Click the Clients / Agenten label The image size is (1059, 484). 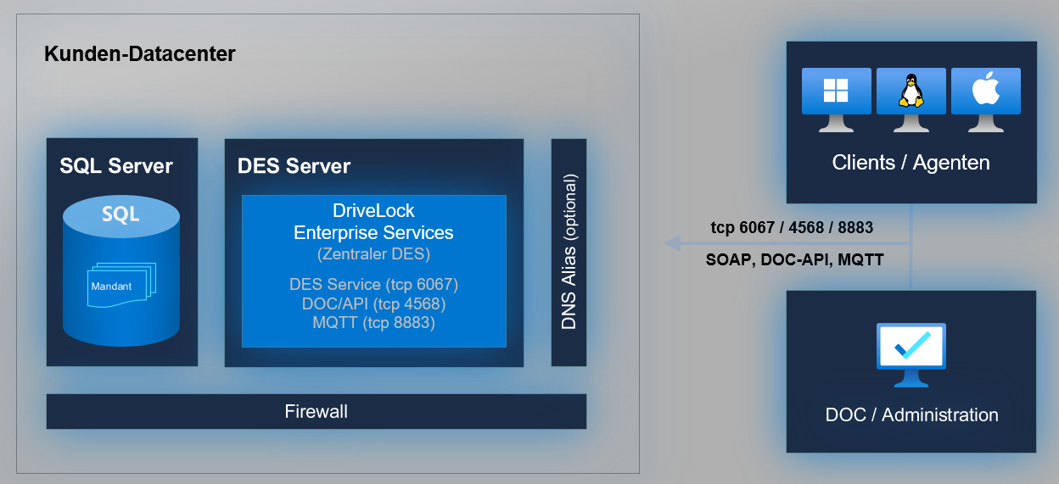pyautogui.click(x=911, y=163)
